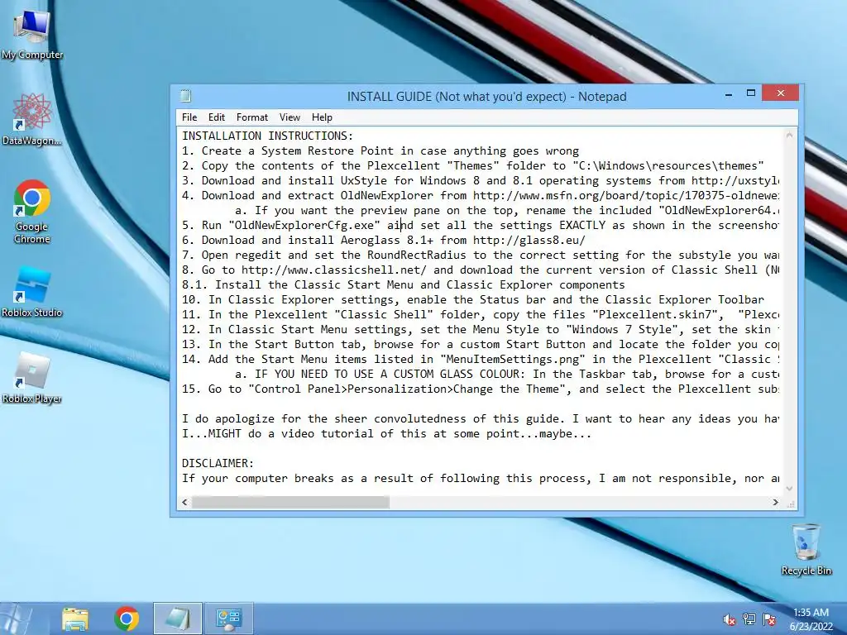
Task: Maximize the Notepad window
Action: (x=751, y=93)
